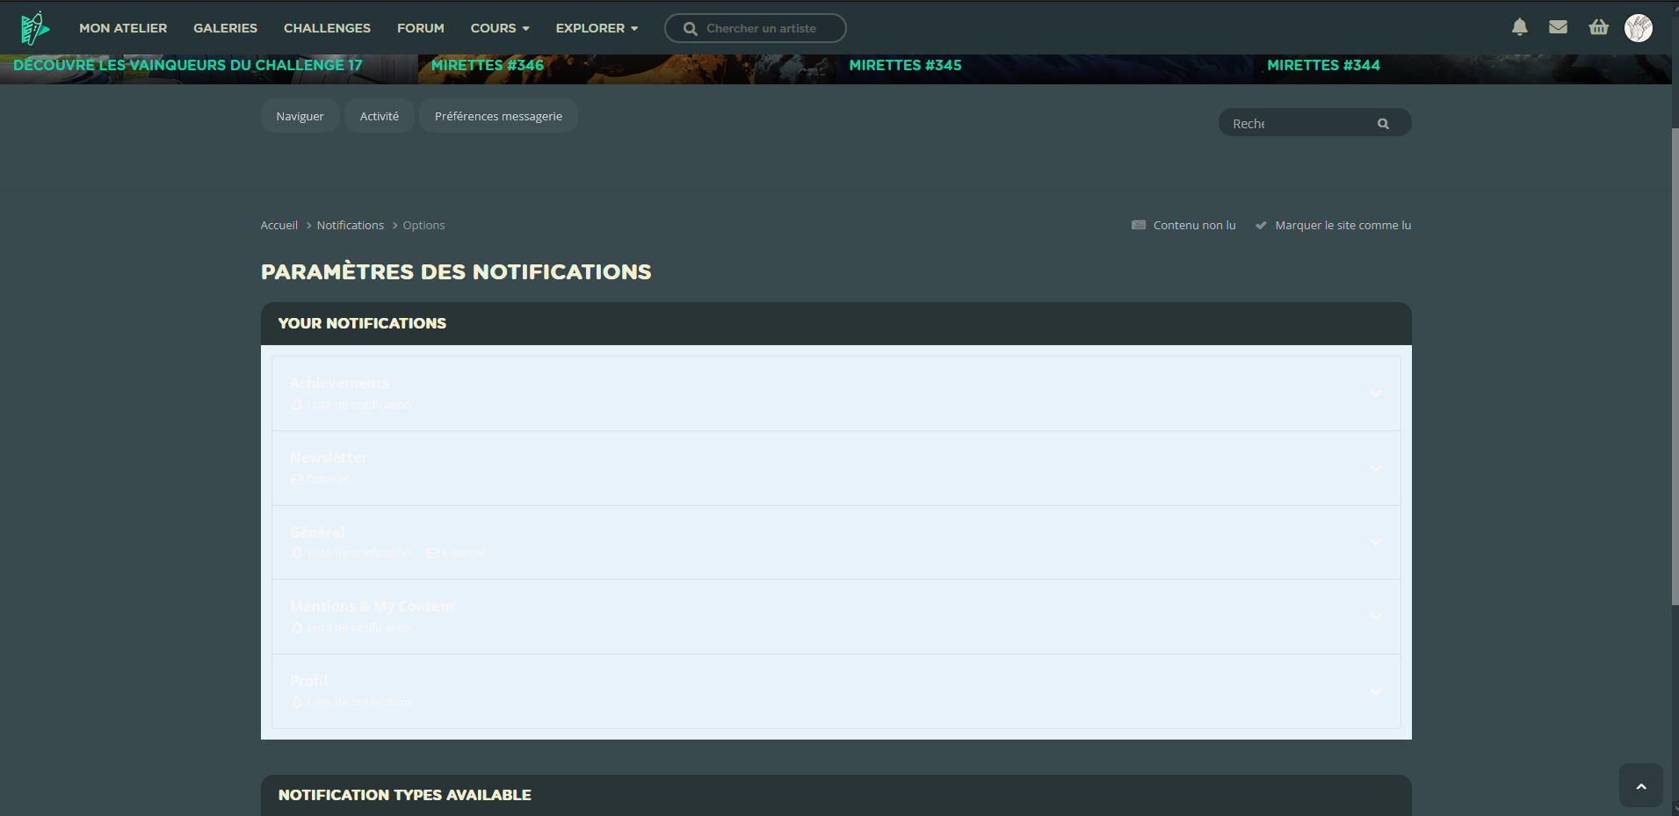
Task: Click the user profile avatar
Action: (x=1638, y=28)
